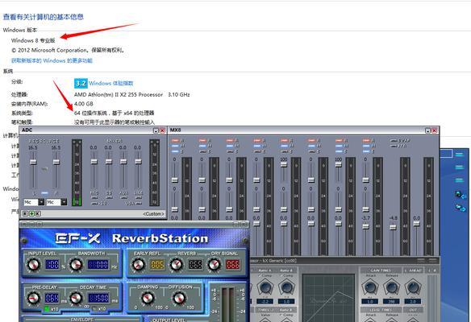471x322 pixels.
Task: Click the left Rec Source fader in ADC
Action: pos(33,162)
